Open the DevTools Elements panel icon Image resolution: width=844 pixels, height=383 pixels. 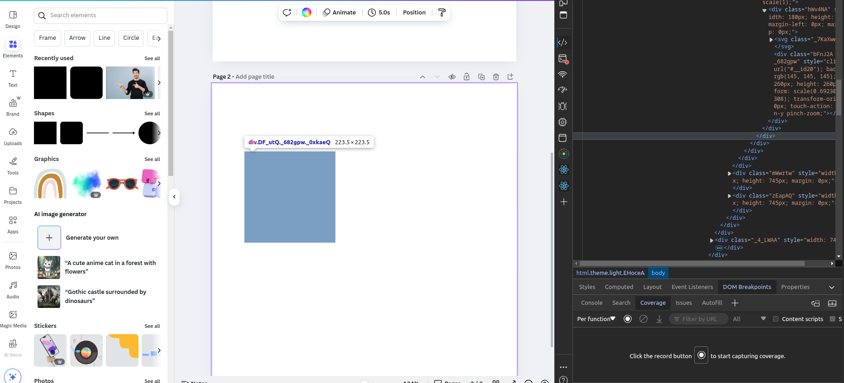pyautogui.click(x=563, y=43)
